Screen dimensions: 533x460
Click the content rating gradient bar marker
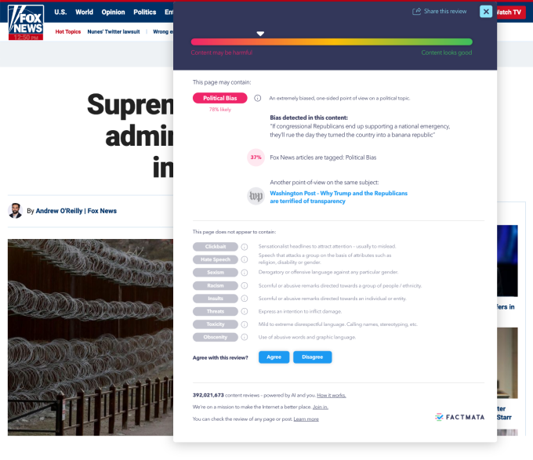point(261,34)
